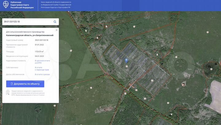Close the parcel information panel
Screen dimensions: 221x125
(56, 30)
